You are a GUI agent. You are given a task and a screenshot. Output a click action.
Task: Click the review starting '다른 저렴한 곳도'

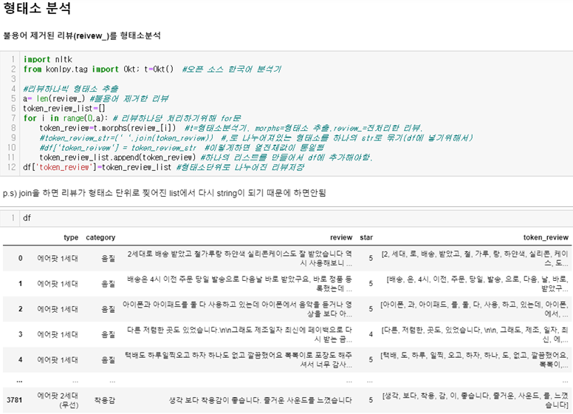tap(239, 334)
